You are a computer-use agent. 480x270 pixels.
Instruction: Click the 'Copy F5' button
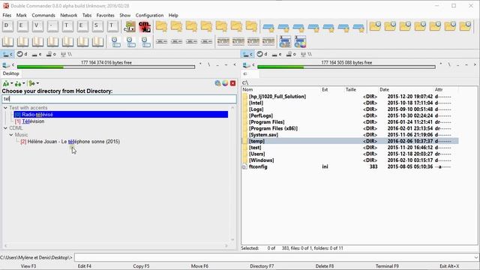[x=141, y=266]
